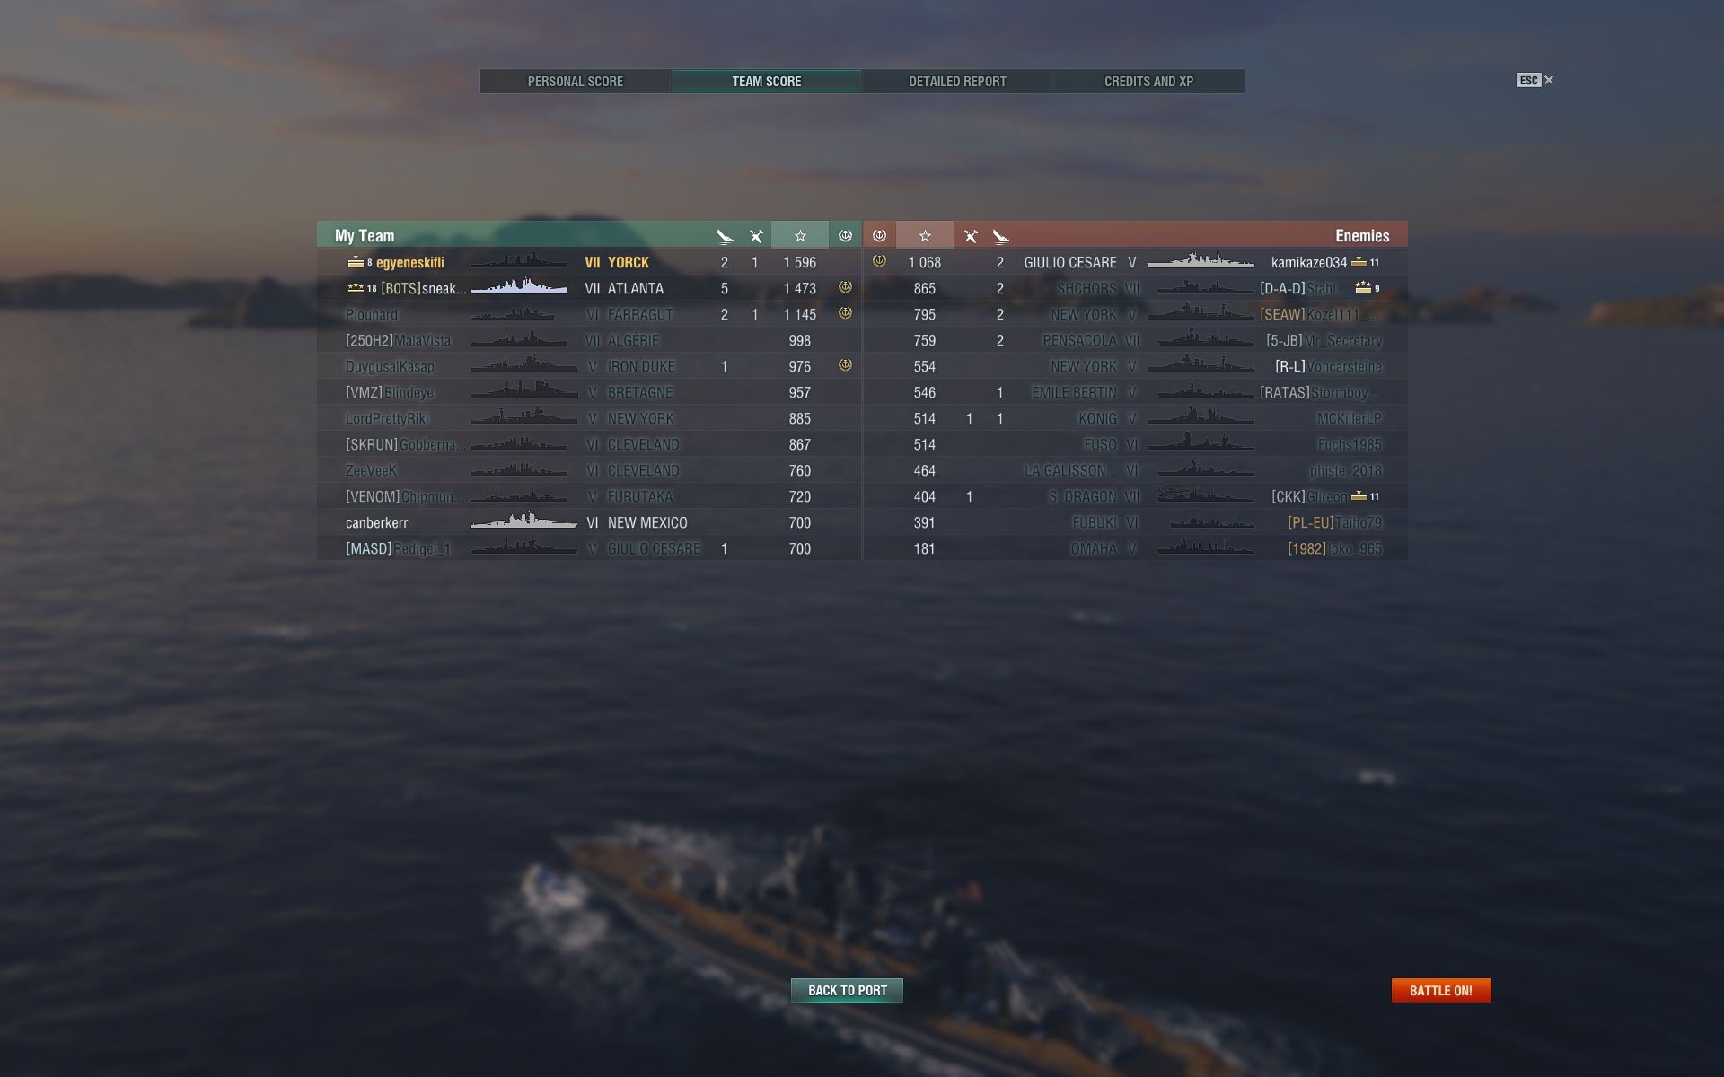Viewport: 1724px width, 1077px height.
Task: Click Enemies achievements medal header icon
Action: click(879, 235)
